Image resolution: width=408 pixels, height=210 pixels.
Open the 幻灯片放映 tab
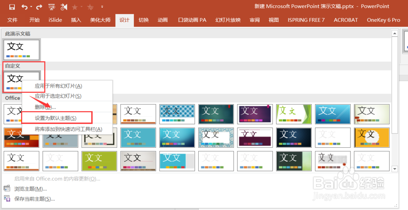click(x=228, y=20)
